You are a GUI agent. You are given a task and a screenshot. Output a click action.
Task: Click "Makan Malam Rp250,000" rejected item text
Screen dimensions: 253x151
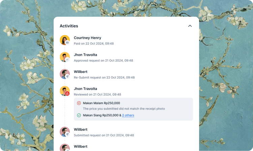coord(102,103)
